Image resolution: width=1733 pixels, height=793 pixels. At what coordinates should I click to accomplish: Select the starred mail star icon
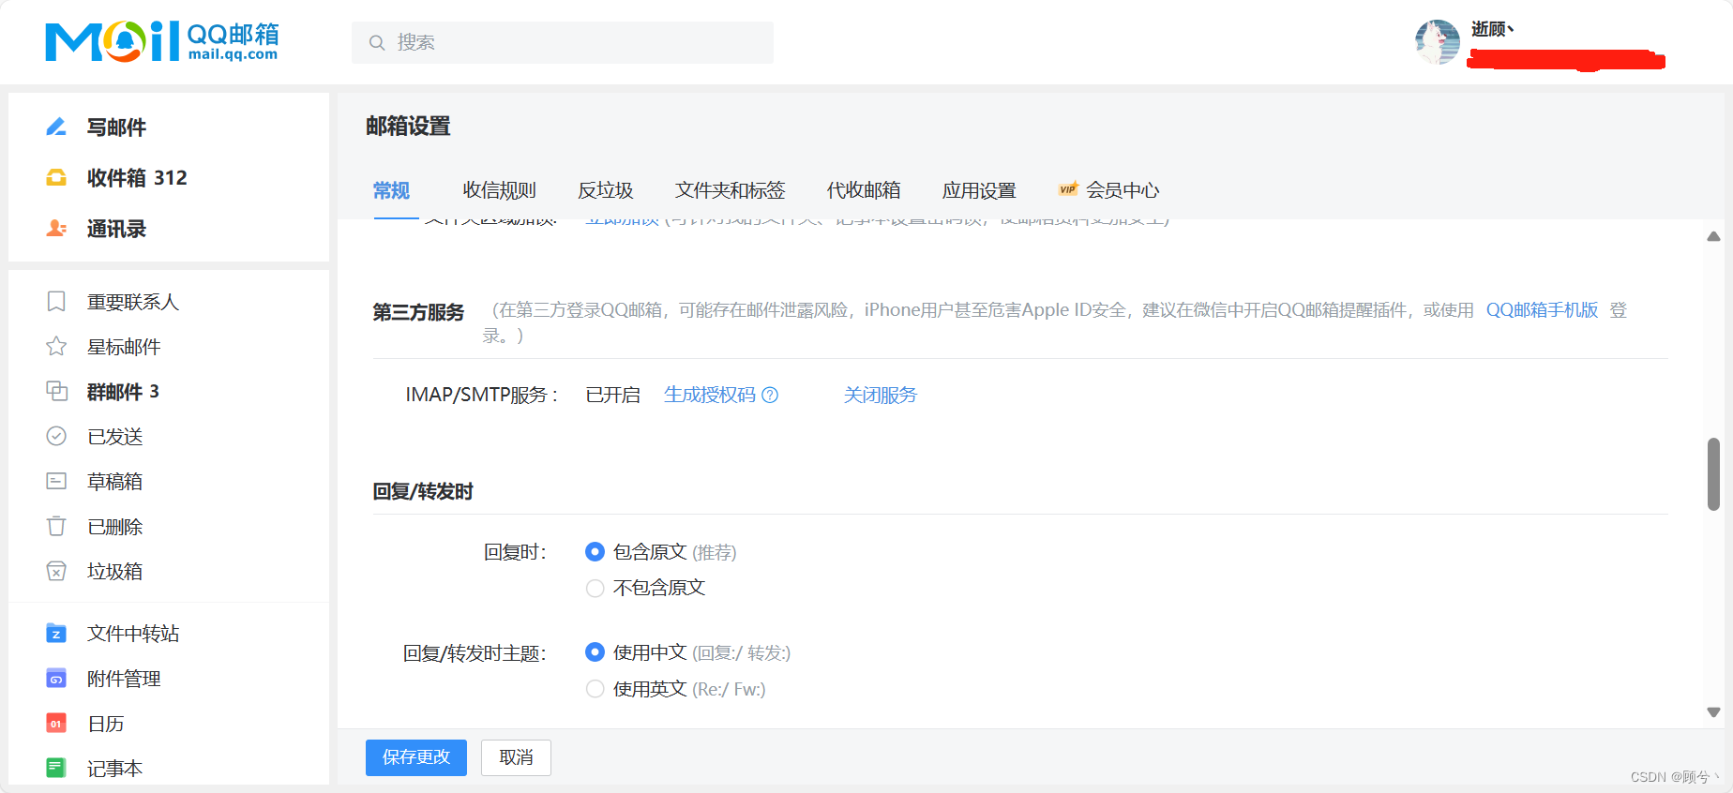pos(56,346)
